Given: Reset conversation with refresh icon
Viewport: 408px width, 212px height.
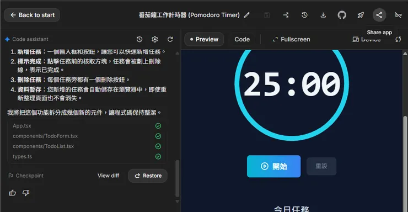Looking at the screenshot, I should 170,39.
